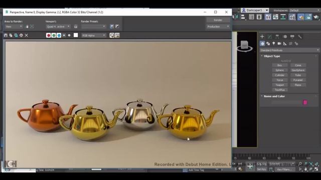Toggle the green channel button

point(54,35)
